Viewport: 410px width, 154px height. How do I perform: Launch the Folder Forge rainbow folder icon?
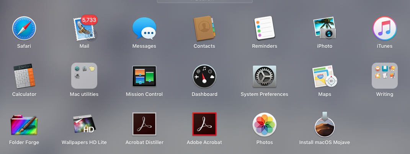point(24,125)
